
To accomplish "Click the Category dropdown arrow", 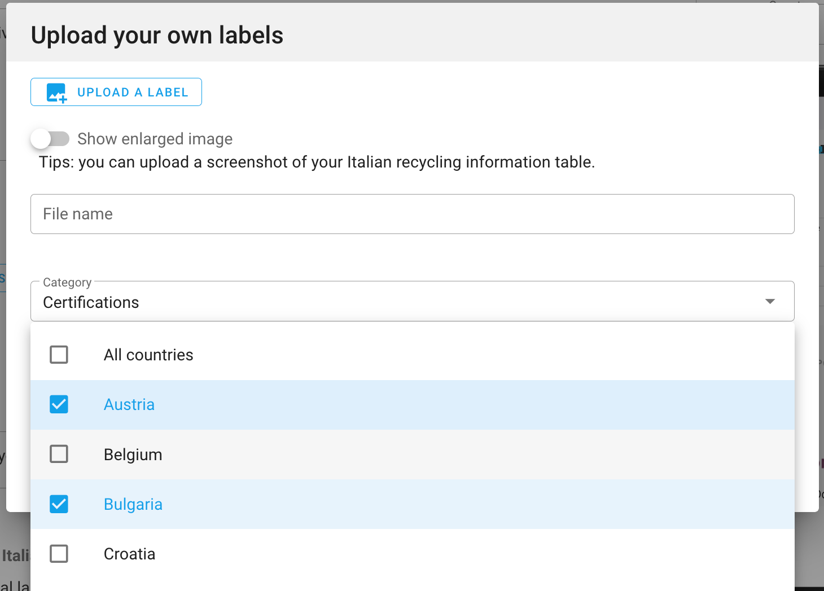I will pyautogui.click(x=770, y=302).
